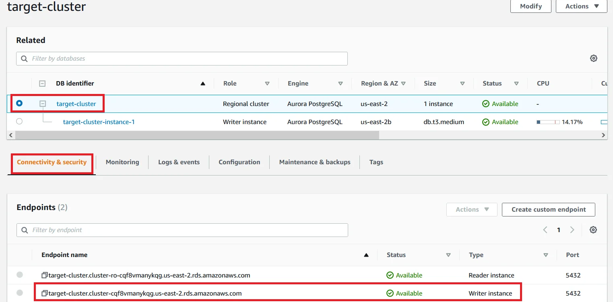Screen dimensions: 613x302
Task: Collapse the target-cluster tree row
Action: coord(43,104)
